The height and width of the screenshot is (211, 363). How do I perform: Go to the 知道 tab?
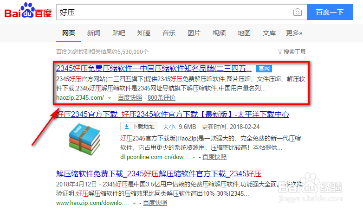click(x=144, y=33)
